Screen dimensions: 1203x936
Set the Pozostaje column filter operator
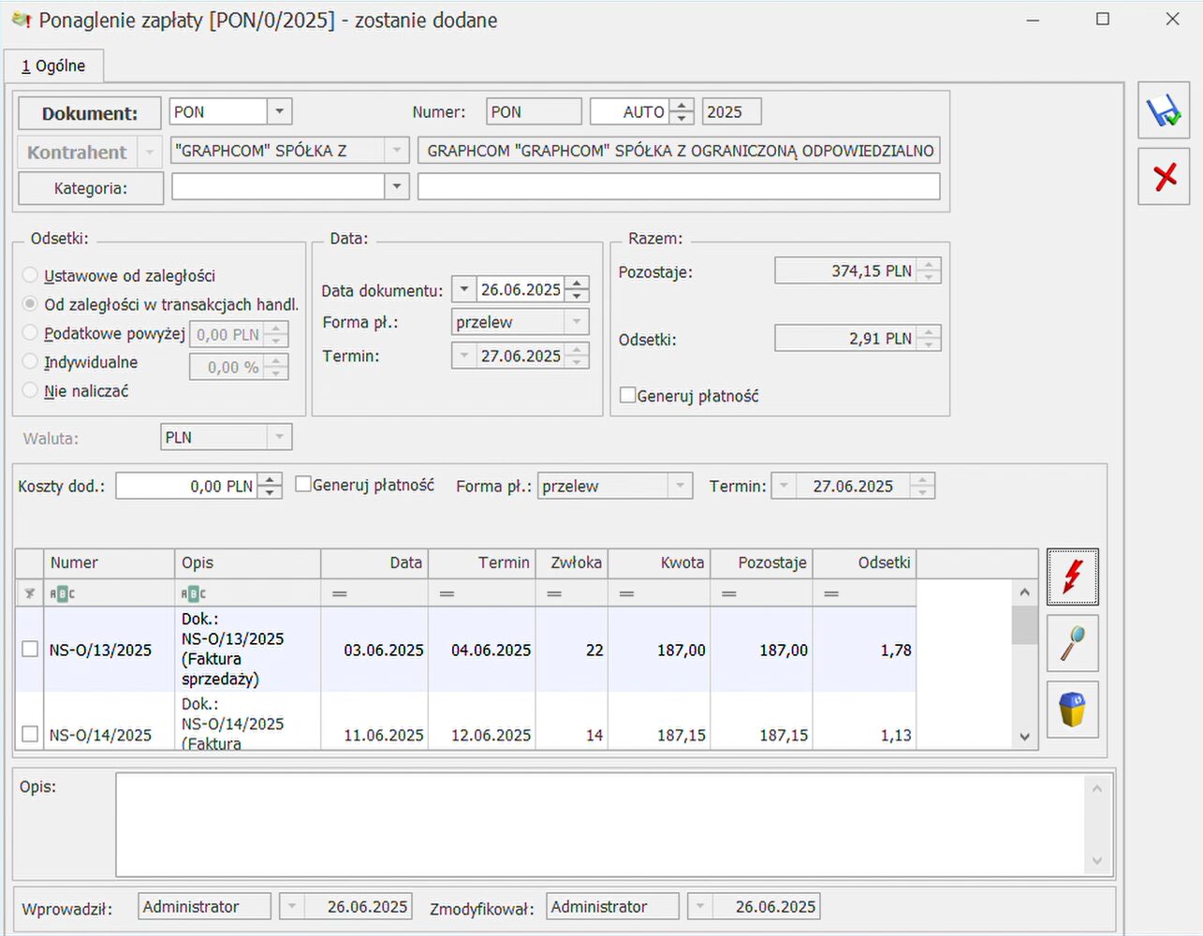click(x=728, y=593)
